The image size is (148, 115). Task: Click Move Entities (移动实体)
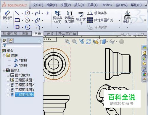pyautogui.click(x=97, y=27)
